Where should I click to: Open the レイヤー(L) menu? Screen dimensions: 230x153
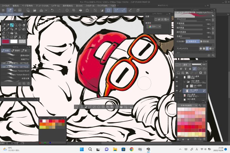(55, 5)
